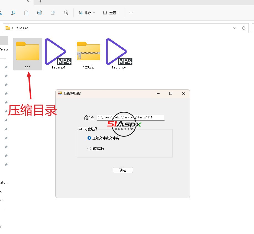Open the more options ellipsis menu
Image resolution: width=254 pixels, height=234 pixels.
click(x=131, y=13)
